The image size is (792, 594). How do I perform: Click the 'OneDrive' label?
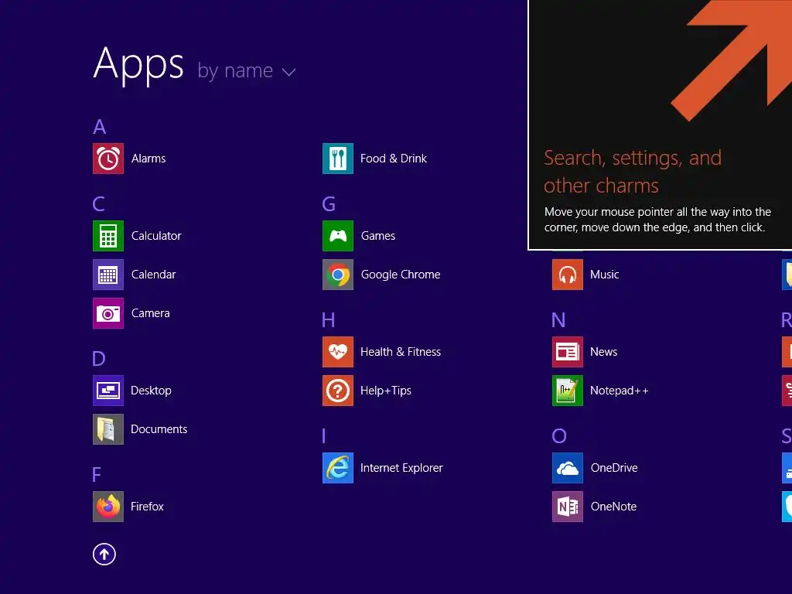[614, 468]
